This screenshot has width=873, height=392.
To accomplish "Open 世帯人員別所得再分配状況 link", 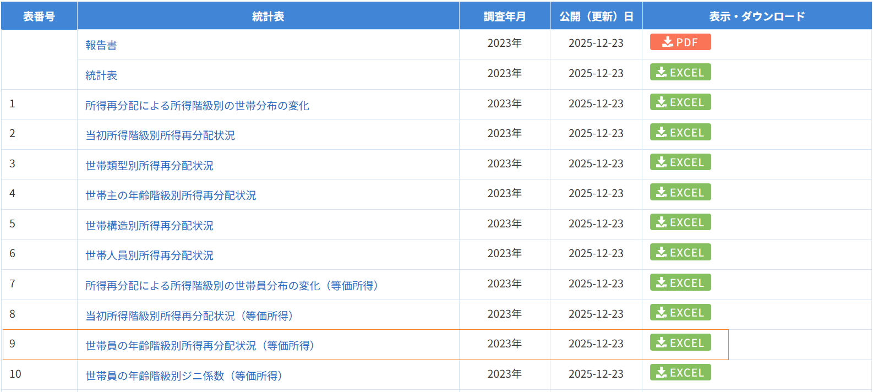I will coord(149,255).
